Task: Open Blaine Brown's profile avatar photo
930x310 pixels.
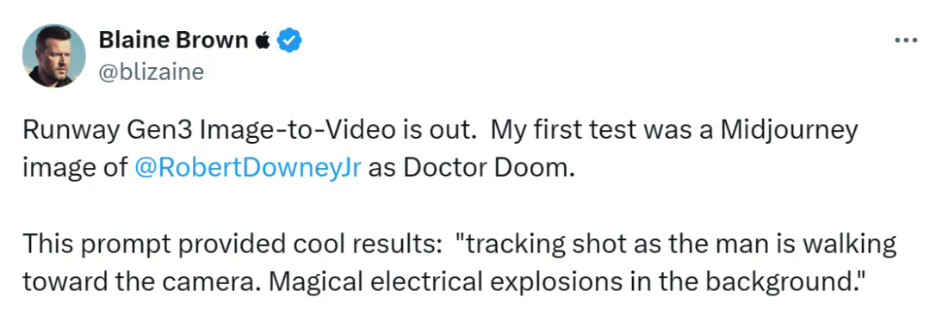Action: [54, 56]
